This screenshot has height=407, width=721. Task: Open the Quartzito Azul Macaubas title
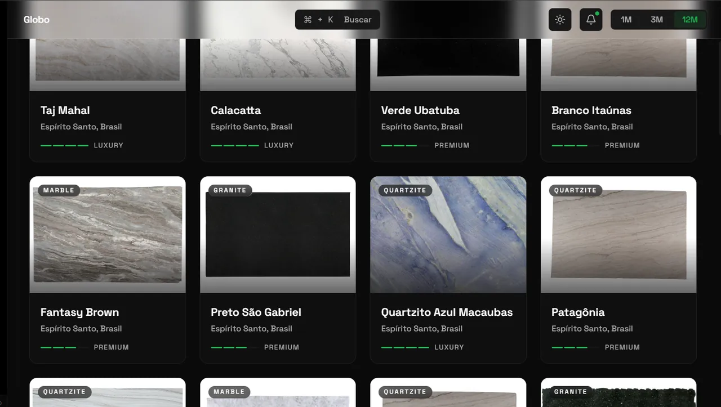pos(447,312)
